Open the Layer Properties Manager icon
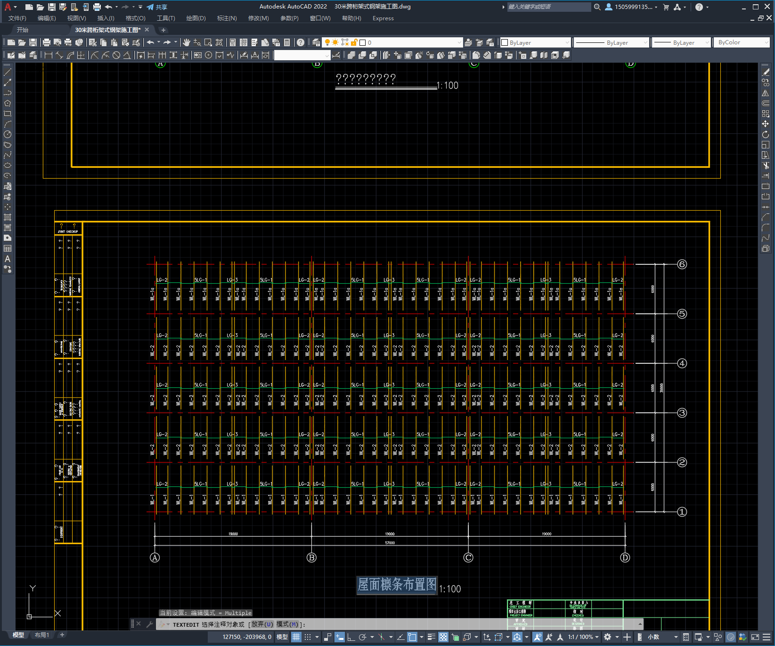This screenshot has width=775, height=646. click(316, 42)
